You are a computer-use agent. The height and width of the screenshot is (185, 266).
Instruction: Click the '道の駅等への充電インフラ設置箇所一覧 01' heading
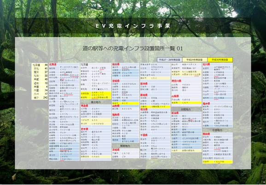pyautogui.click(x=133, y=48)
